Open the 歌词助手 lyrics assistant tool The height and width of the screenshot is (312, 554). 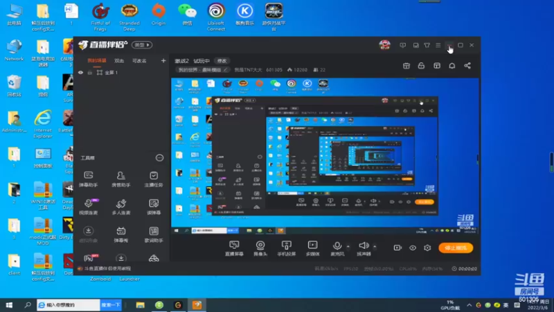pos(153,234)
